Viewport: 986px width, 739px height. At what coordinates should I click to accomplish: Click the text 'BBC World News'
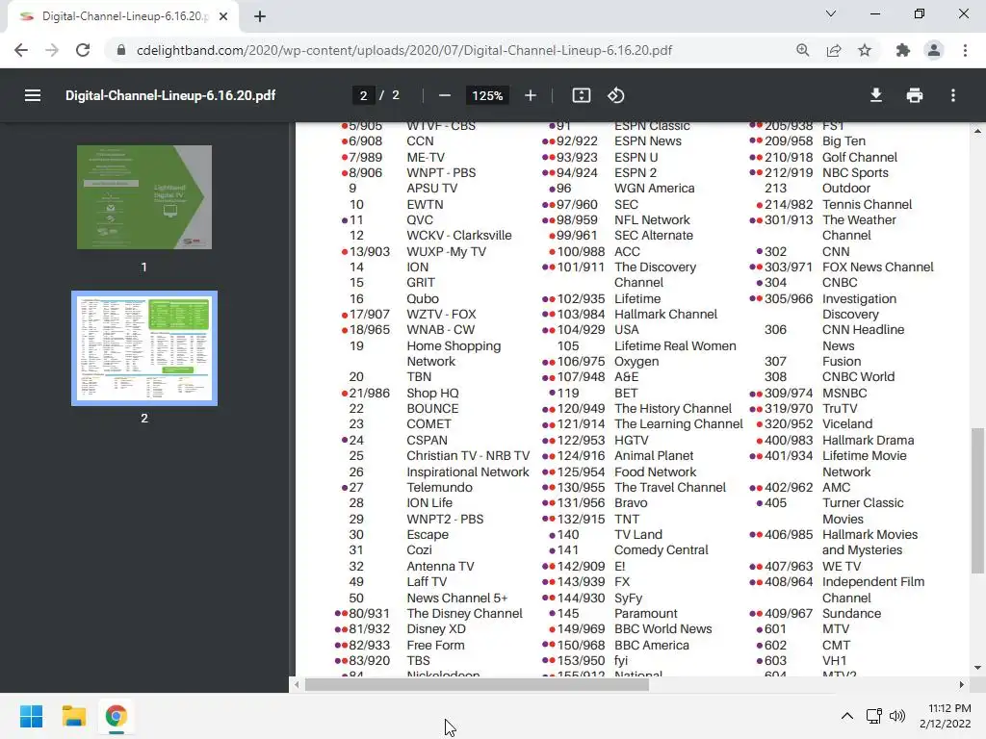(662, 629)
